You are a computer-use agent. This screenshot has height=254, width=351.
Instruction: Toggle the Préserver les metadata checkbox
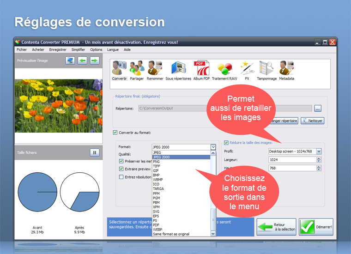click(121, 161)
